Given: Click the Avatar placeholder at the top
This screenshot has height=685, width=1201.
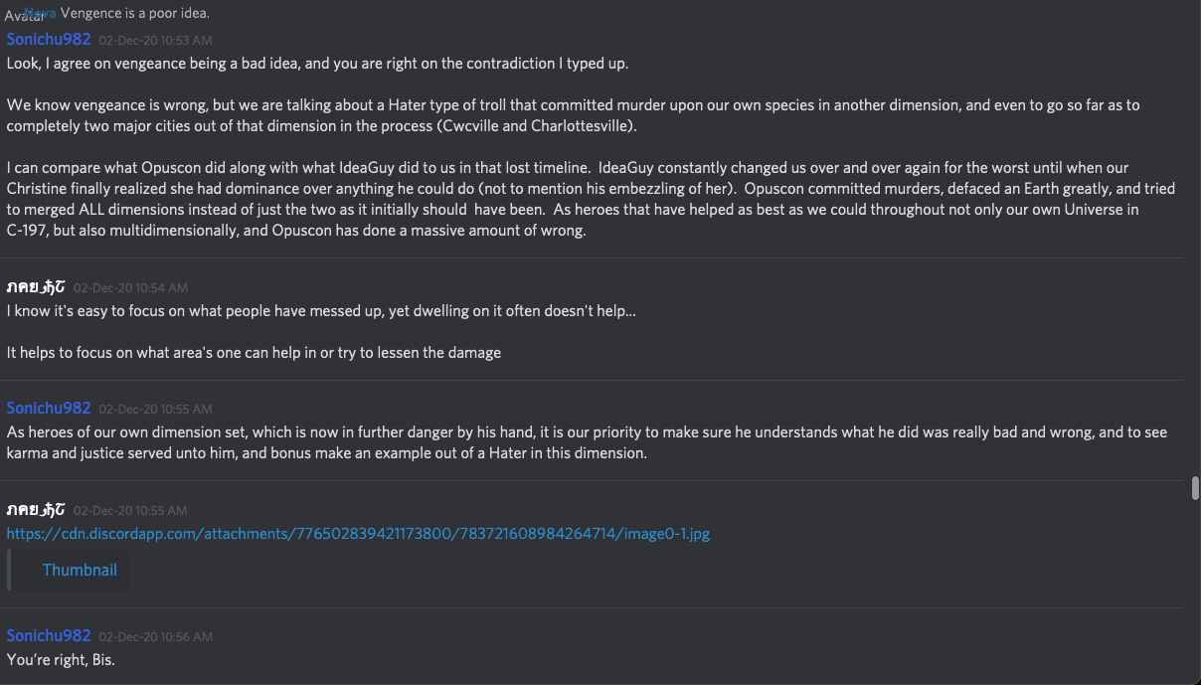Looking at the screenshot, I should pyautogui.click(x=23, y=15).
